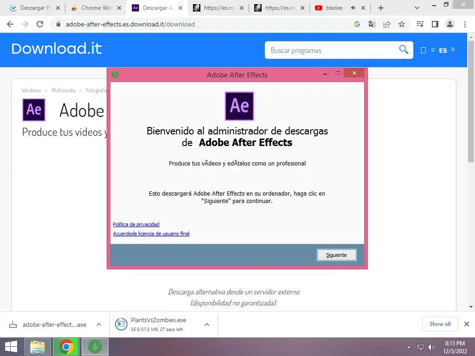Click the page vertical scrollbar

pyautogui.click(x=471, y=102)
